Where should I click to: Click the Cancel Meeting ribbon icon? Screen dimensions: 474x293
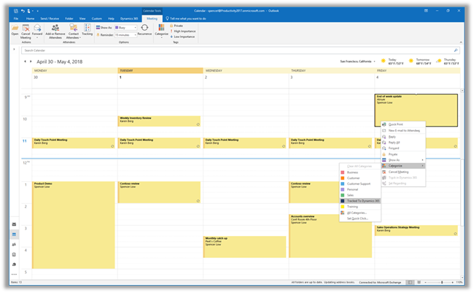(x=26, y=28)
